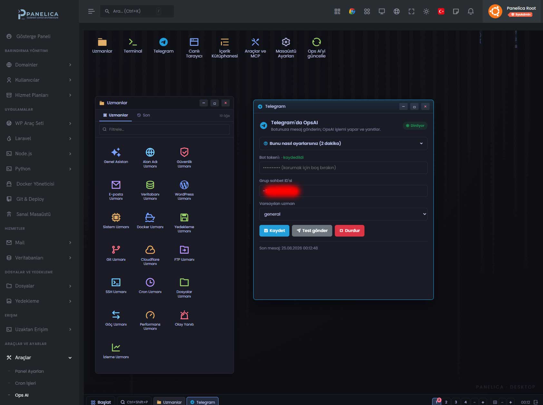Collapse the Araçlar sidebar section
The image size is (543, 405).
click(39, 357)
